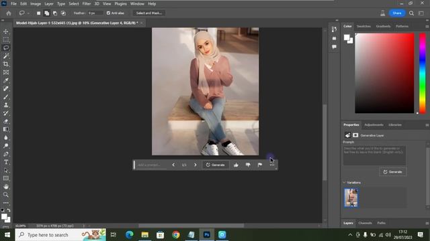The height and width of the screenshot is (241, 430).
Task: Select the Rectangle shape tool
Action: click(6, 178)
